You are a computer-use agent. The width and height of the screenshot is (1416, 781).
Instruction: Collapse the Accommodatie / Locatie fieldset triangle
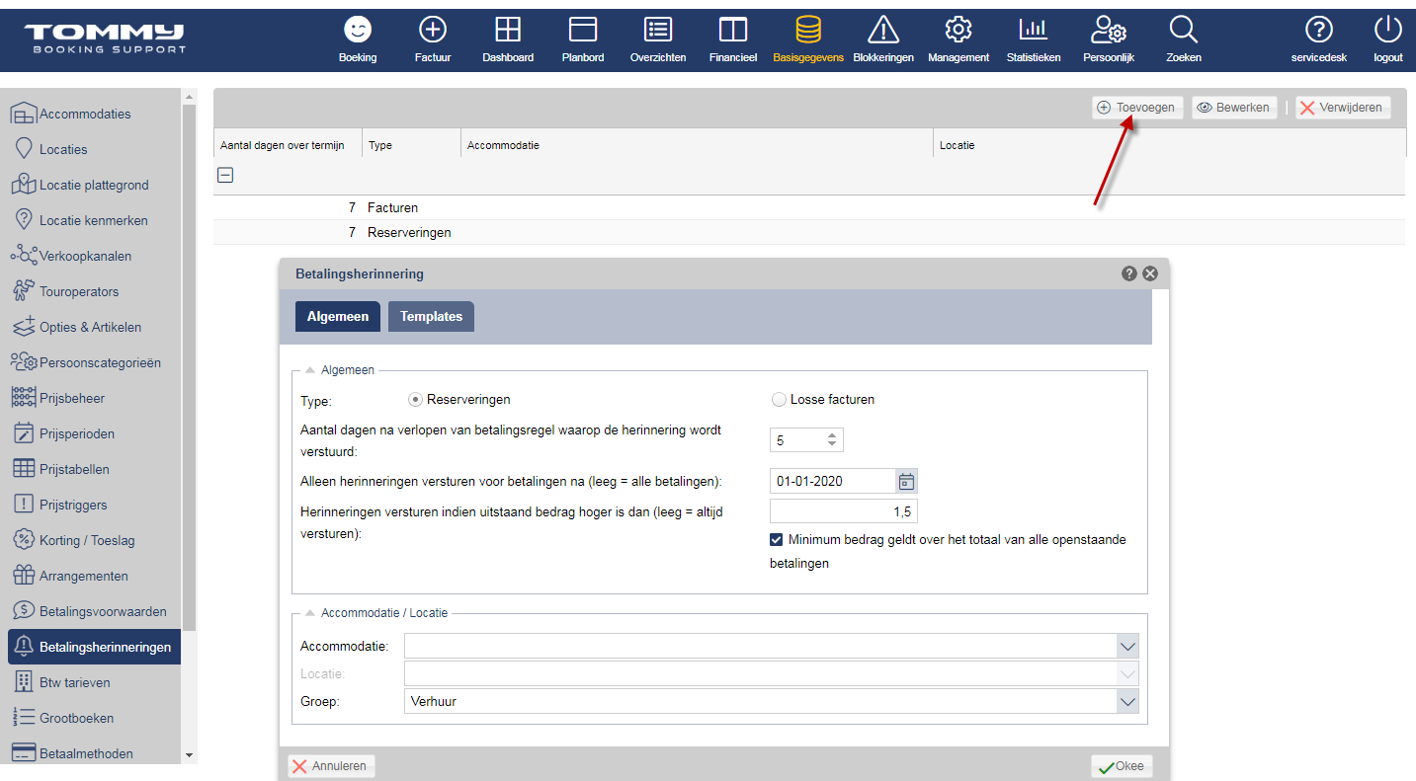tap(309, 612)
